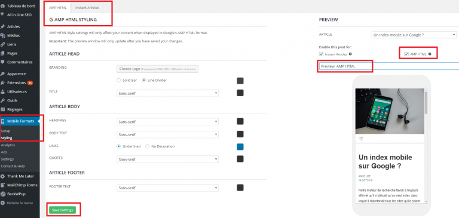Click the Choose Logo button
The width and height of the screenshot is (459, 218).
pos(158,69)
